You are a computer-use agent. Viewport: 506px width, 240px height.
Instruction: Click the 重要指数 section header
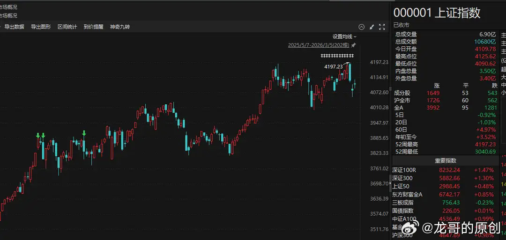[x=446, y=161]
